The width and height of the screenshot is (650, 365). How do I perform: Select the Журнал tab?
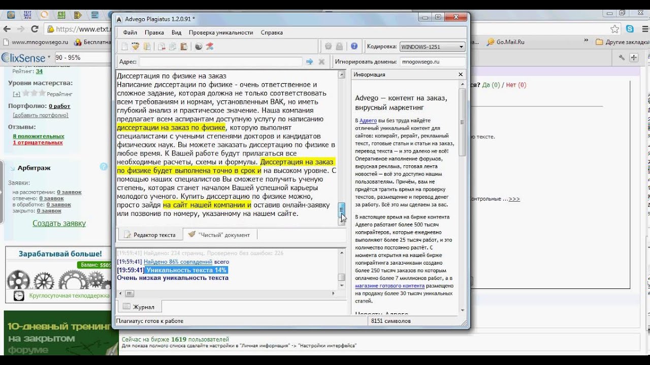(139, 307)
